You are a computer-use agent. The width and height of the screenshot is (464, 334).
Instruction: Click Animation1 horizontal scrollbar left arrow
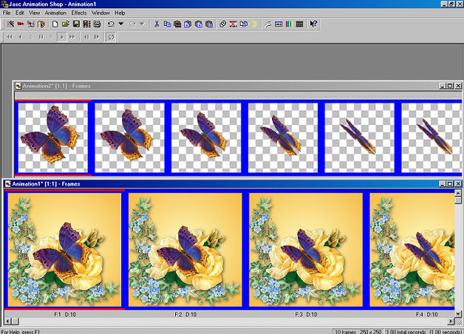click(8, 321)
